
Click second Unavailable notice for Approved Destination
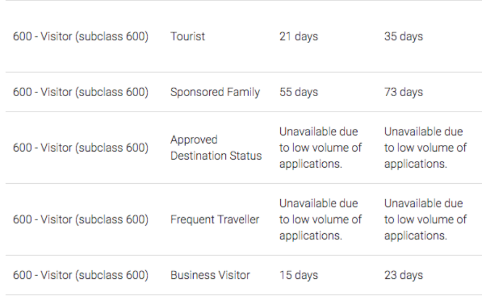(x=426, y=148)
